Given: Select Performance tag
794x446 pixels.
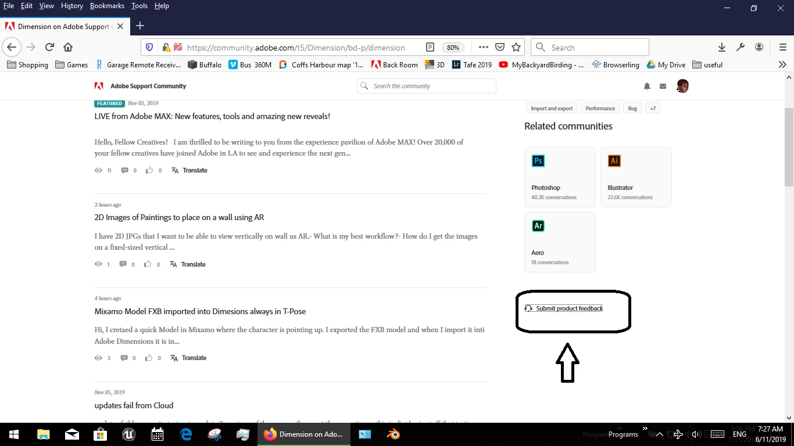Looking at the screenshot, I should tap(600, 109).
